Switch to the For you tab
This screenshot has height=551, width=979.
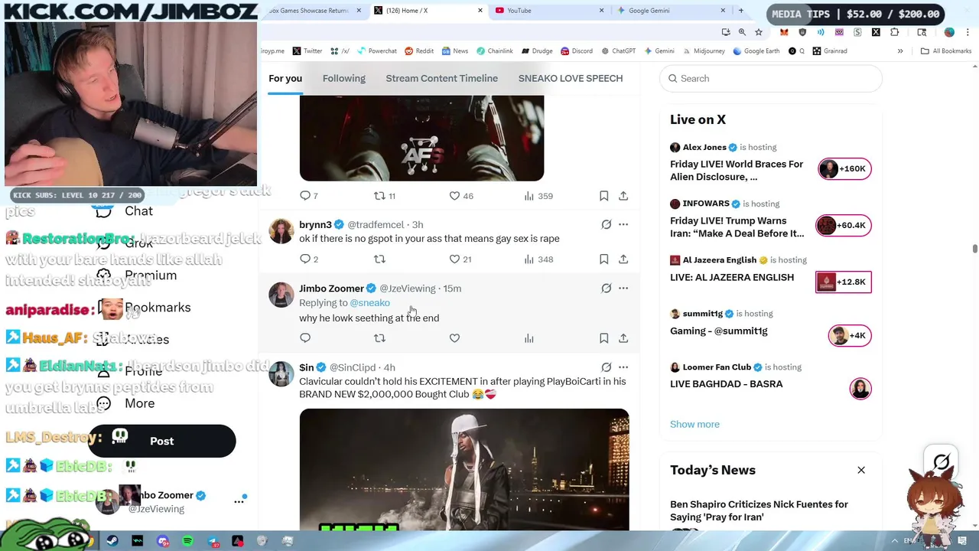(x=285, y=78)
